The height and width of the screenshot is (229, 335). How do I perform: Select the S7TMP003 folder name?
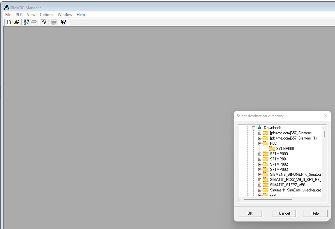(279, 169)
